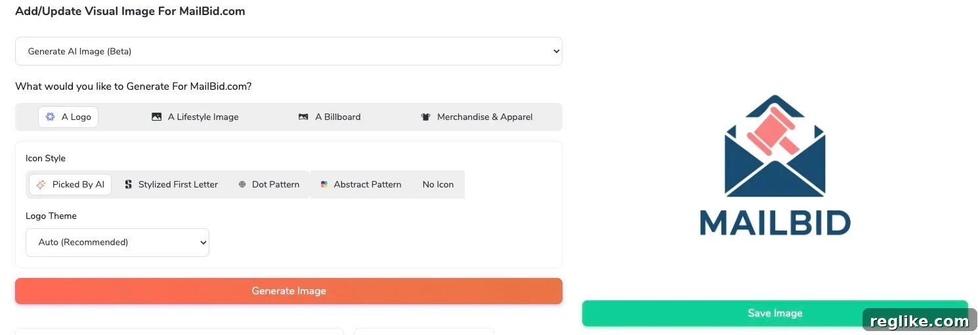978x335 pixels.
Task: Click the generated MAILBID logo preview
Action: point(775,165)
